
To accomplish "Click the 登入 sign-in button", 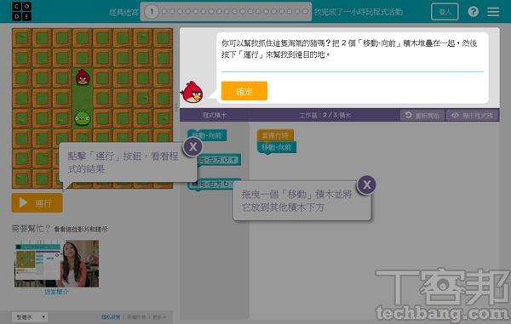I will pyautogui.click(x=445, y=12).
